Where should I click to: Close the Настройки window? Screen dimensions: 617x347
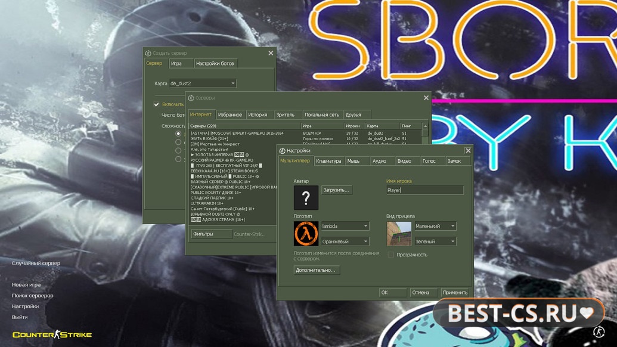pos(468,151)
